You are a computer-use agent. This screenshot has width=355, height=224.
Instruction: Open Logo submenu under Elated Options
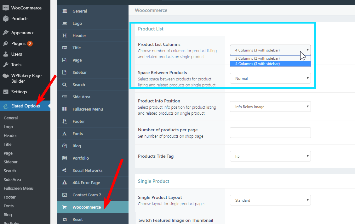tap(8, 127)
